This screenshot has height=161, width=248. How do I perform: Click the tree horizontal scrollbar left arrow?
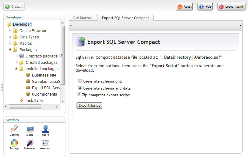point(6,107)
